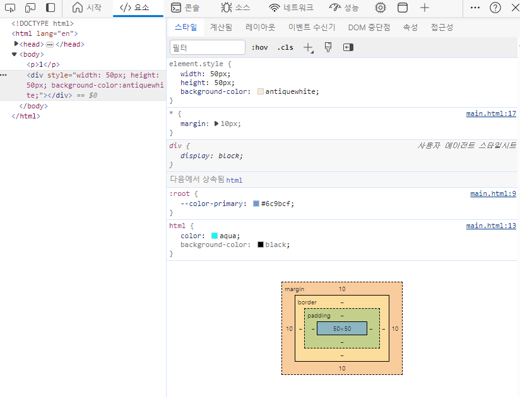This screenshot has width=520, height=397.
Task: Click the element.style selector
Action: click(196, 64)
